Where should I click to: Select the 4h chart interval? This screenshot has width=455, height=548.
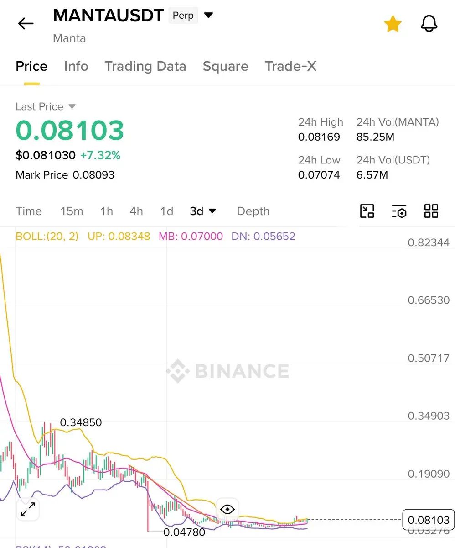coord(136,211)
